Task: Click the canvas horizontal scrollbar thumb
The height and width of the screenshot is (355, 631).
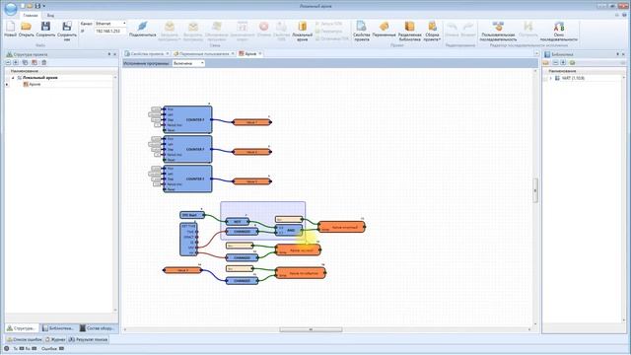Action: 311,329
